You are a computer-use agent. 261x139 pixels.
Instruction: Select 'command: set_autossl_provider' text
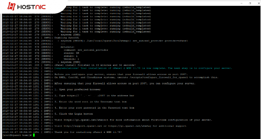click(x=86, y=50)
